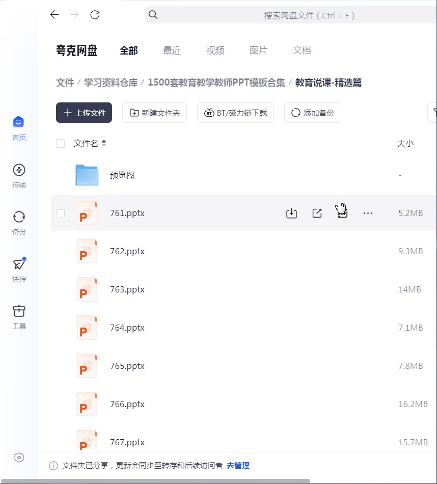Tick the checkbox for 761.pptx
This screenshot has width=437, height=484.
pyautogui.click(x=61, y=213)
